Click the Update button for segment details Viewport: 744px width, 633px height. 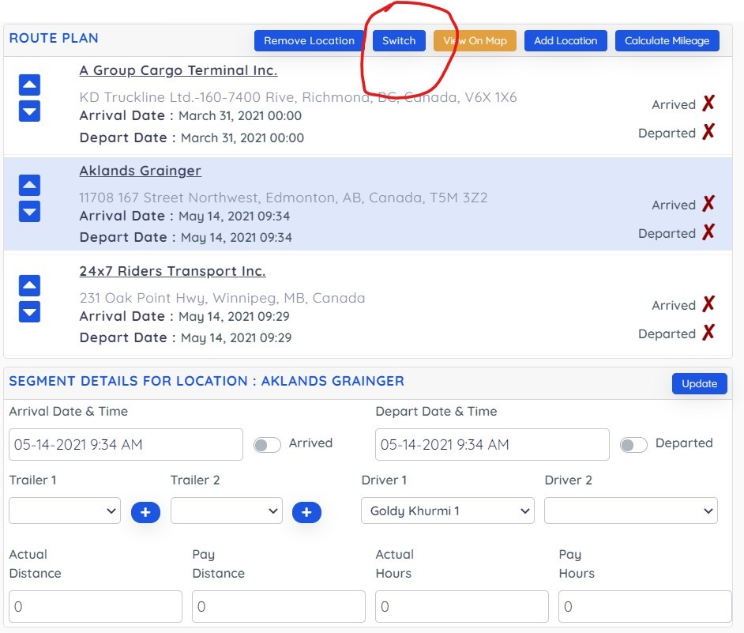(699, 383)
